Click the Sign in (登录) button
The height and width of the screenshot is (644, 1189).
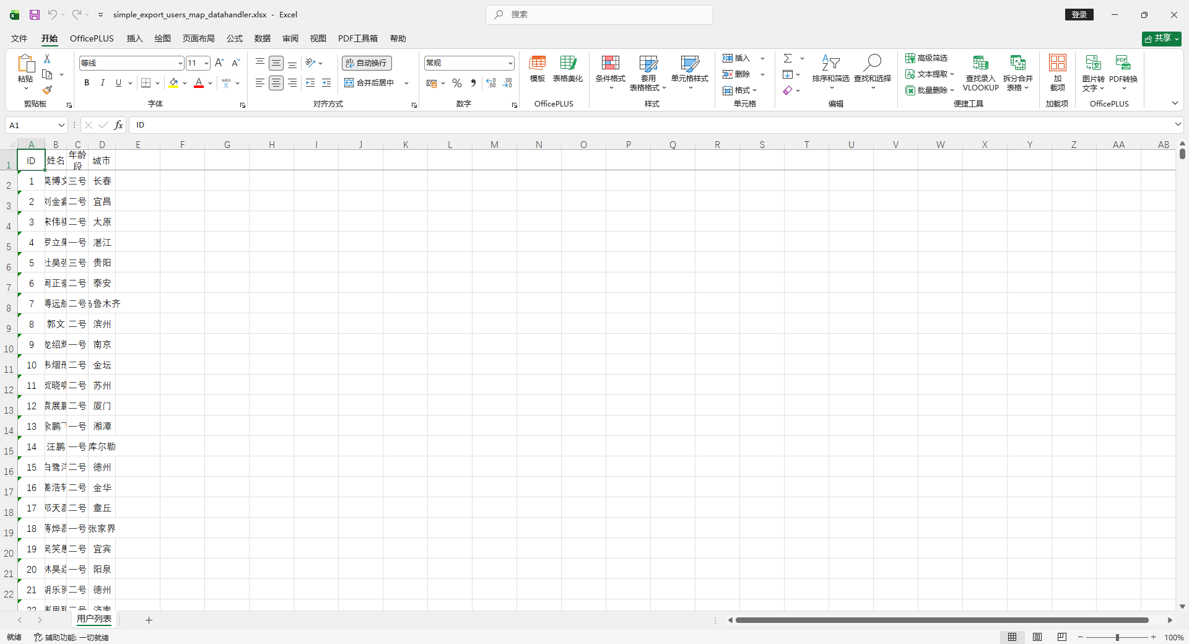tap(1079, 14)
